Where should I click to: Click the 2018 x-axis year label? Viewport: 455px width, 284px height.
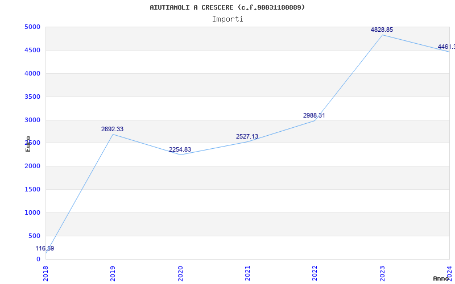pos(45,273)
